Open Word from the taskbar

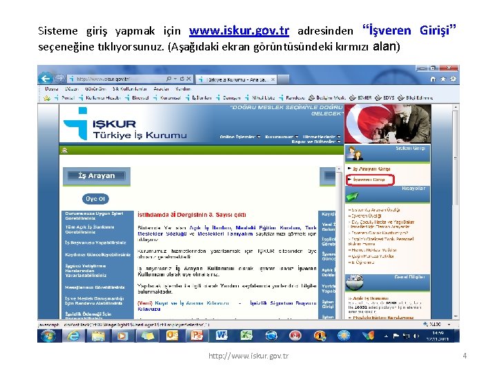(222, 336)
